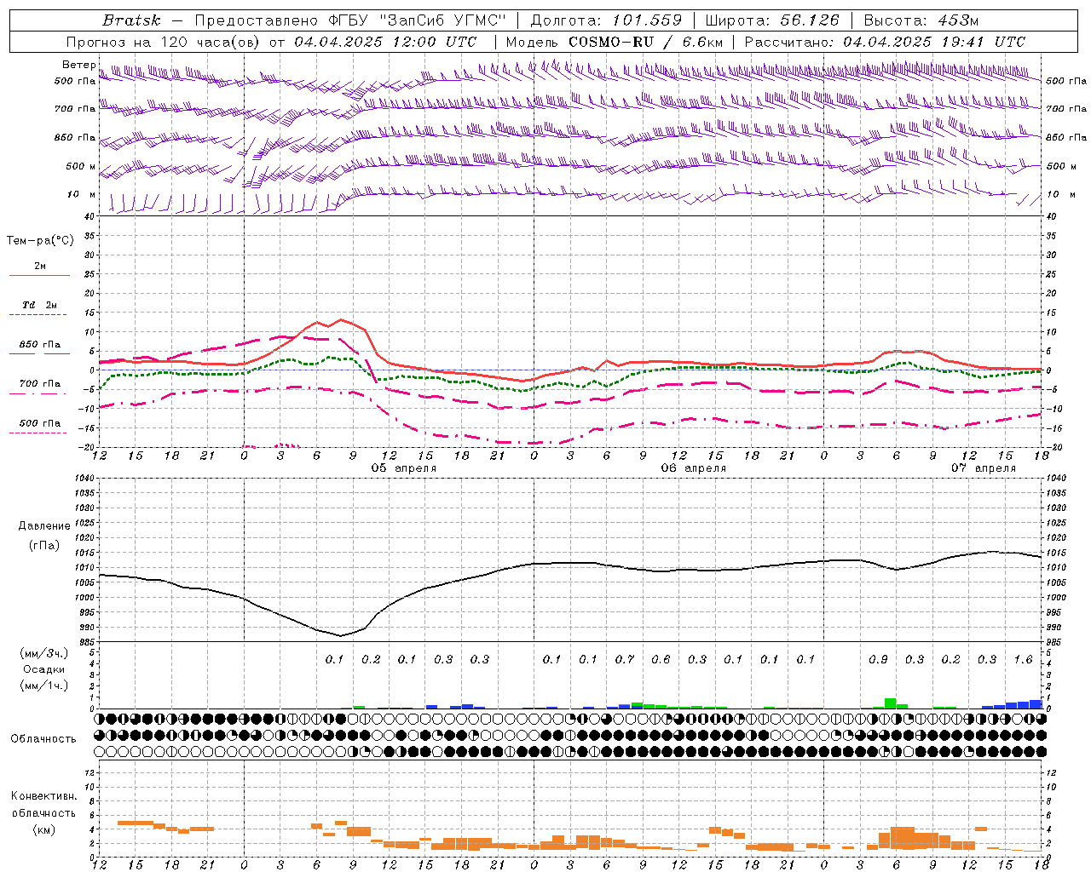Click the latitude value "Широта: 56.126"

[772, 20]
